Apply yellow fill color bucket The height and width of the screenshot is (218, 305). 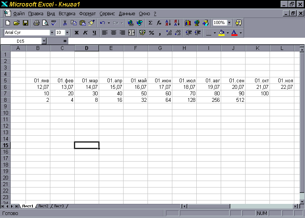coord(222,33)
